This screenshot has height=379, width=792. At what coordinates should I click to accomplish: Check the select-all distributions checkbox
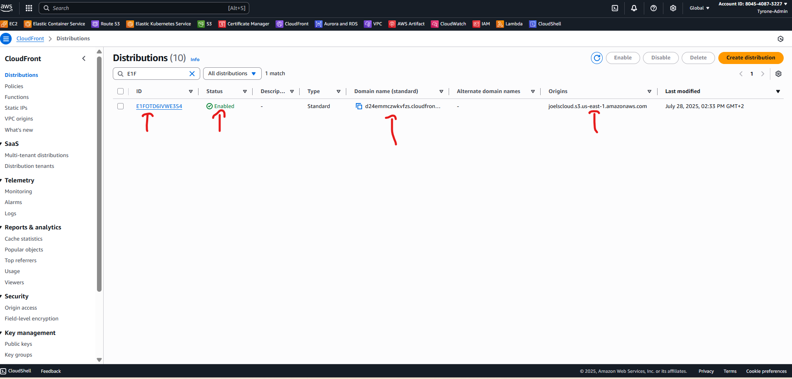tap(120, 91)
